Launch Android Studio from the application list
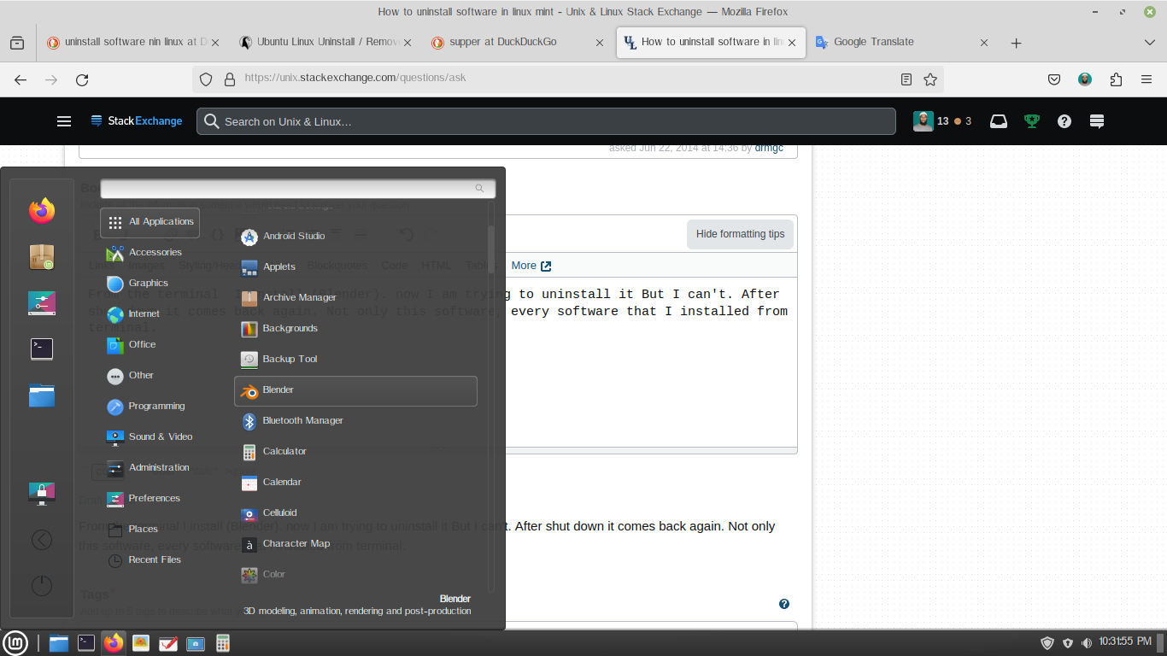 coord(355,236)
